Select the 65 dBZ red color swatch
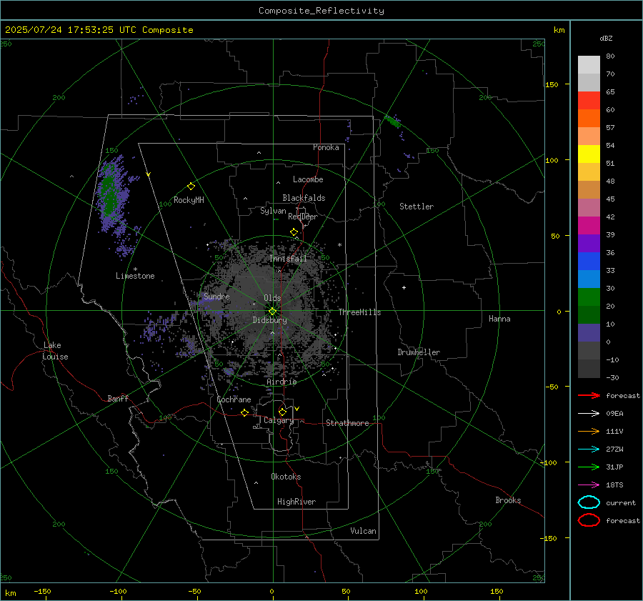The height and width of the screenshot is (601, 643). tap(589, 100)
